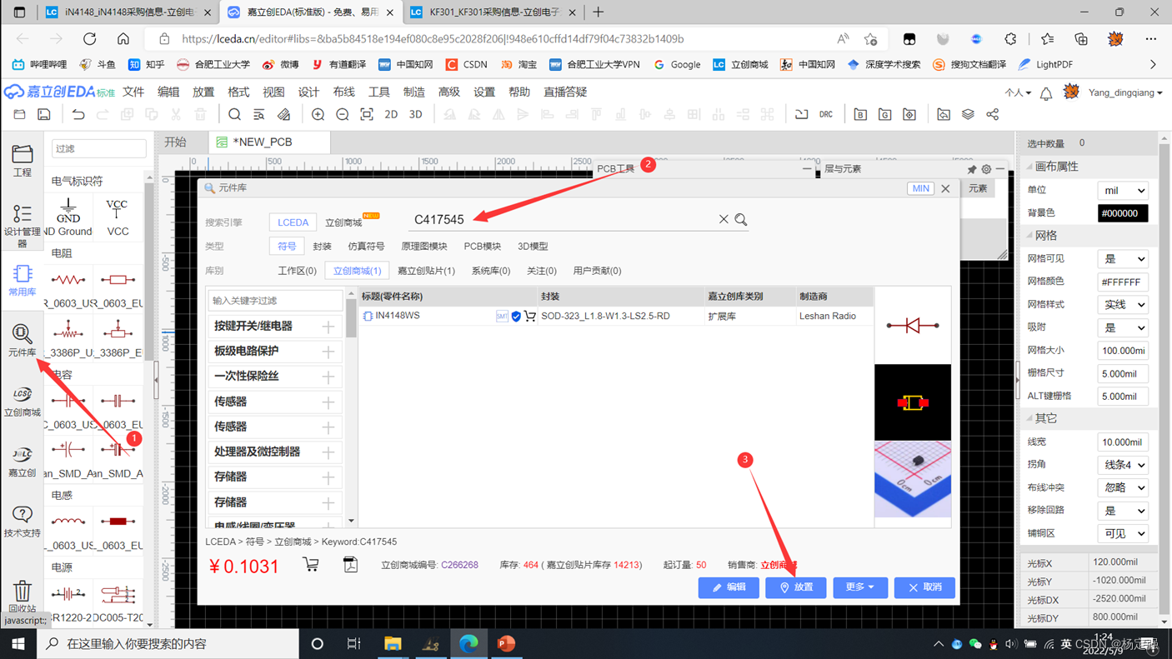
Task: Open the 放置 menu in the menu bar
Action: tap(203, 92)
